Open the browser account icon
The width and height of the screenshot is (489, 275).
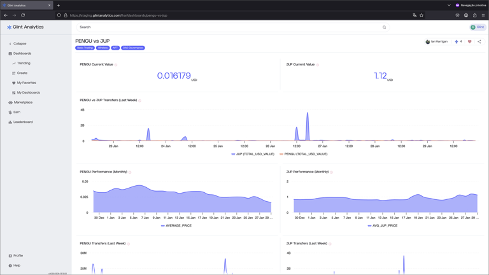pyautogui.click(x=466, y=15)
